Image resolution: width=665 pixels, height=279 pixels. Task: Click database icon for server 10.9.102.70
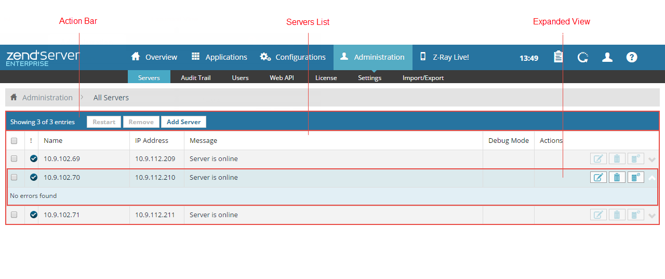(635, 178)
